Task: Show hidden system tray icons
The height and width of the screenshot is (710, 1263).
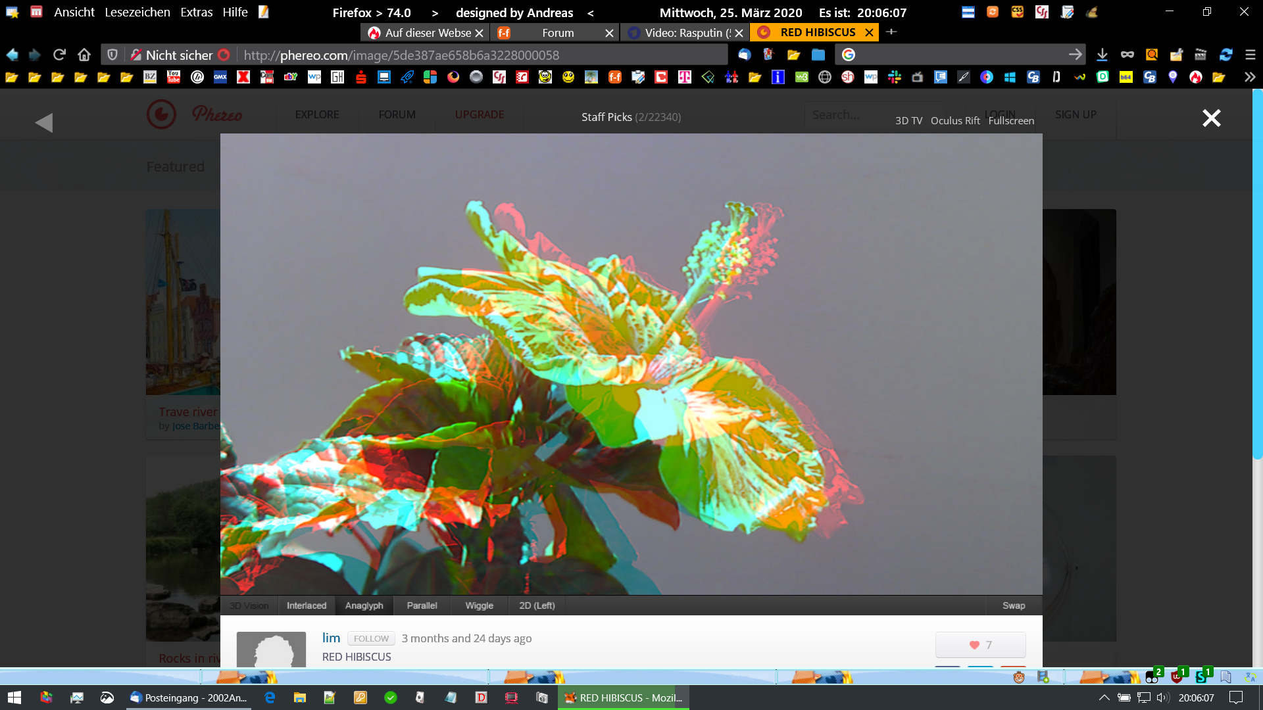Action: 1104,698
